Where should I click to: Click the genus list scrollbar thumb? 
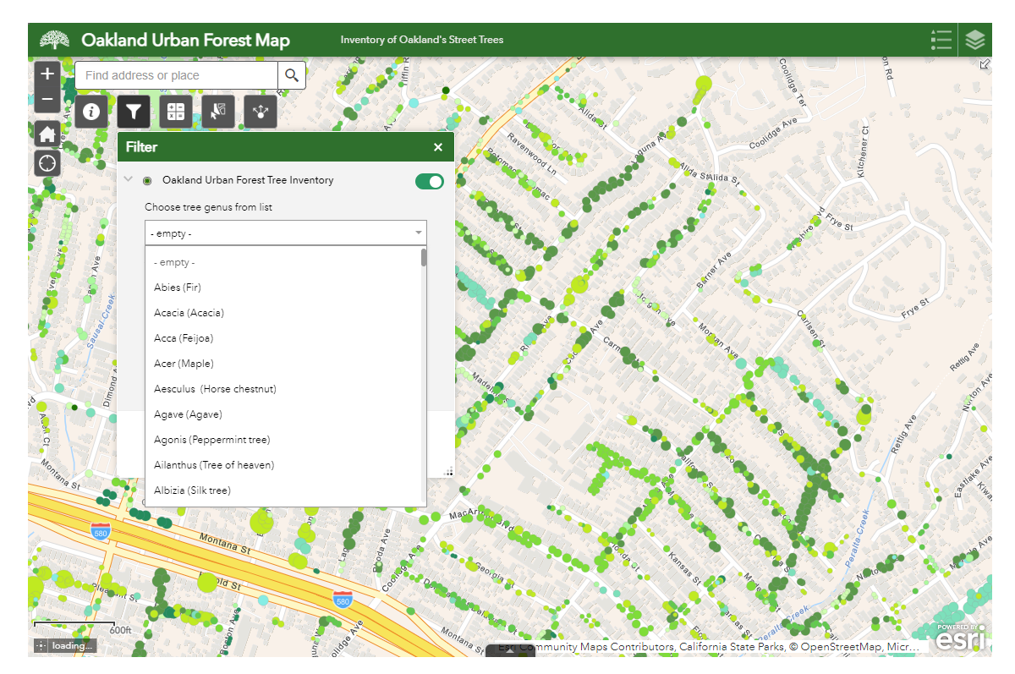(424, 257)
